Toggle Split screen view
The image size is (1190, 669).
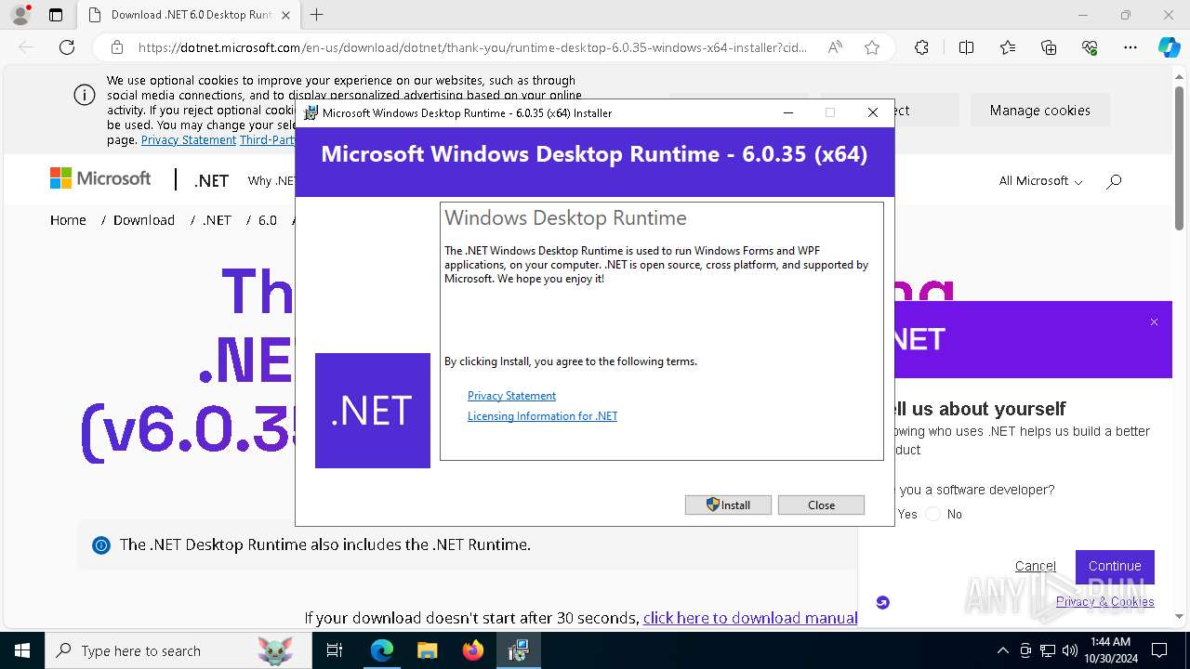coord(966,47)
